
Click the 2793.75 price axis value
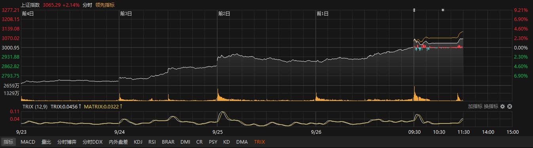pos(11,76)
